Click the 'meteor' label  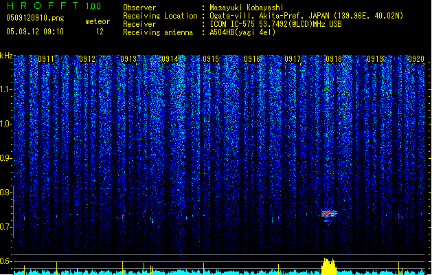click(98, 21)
